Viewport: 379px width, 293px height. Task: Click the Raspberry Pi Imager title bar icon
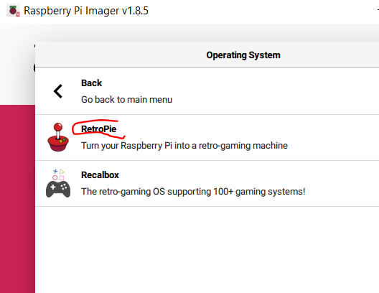tap(13, 11)
